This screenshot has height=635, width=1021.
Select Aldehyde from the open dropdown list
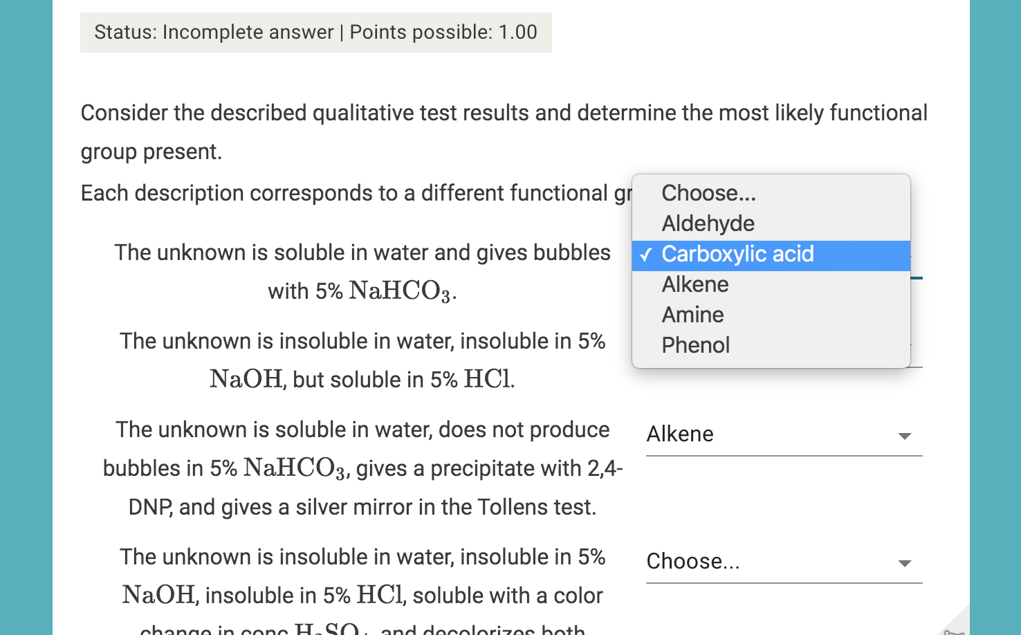tap(708, 223)
